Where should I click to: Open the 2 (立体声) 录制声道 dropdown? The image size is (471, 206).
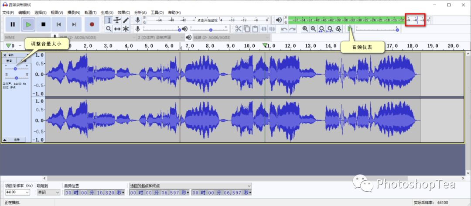pos(160,38)
